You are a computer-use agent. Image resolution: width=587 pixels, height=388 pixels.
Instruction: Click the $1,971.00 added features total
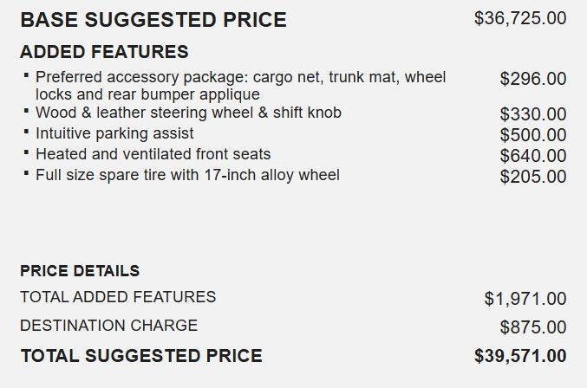(x=525, y=299)
